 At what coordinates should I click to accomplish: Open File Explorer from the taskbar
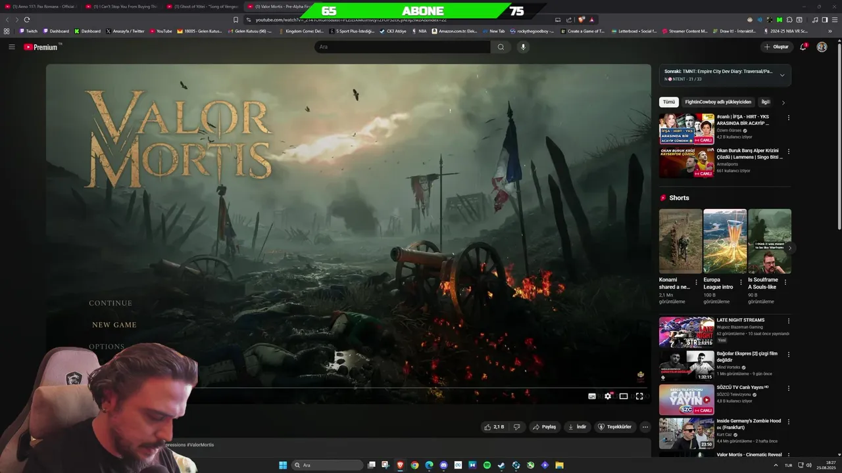559,465
